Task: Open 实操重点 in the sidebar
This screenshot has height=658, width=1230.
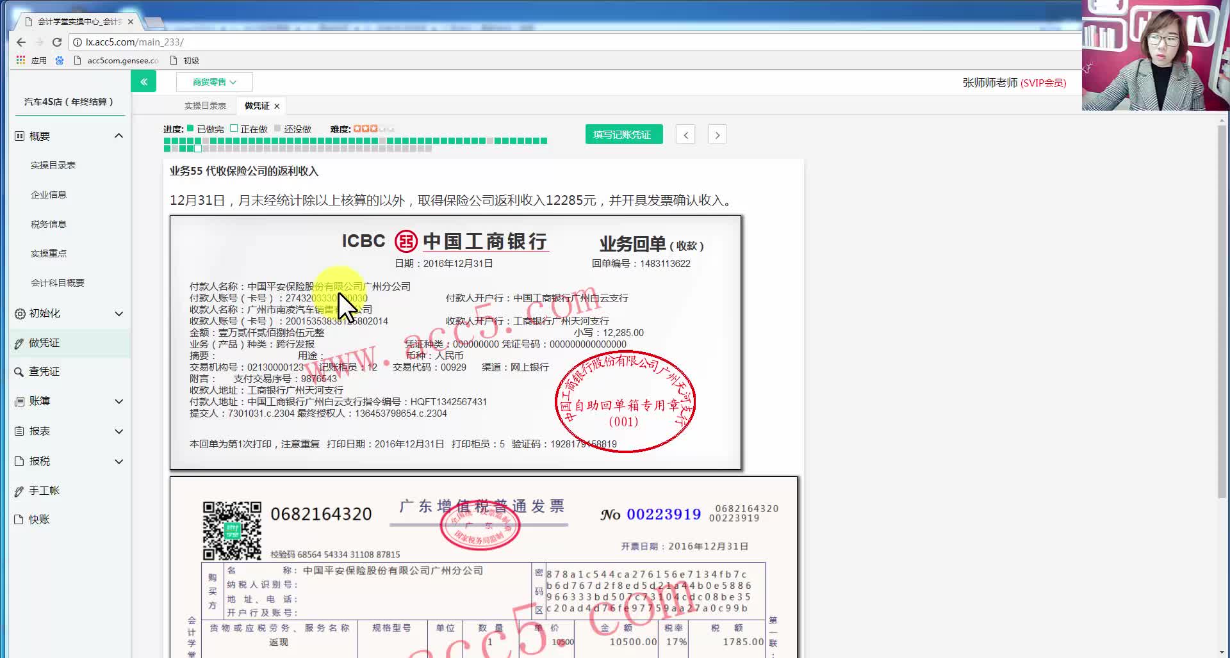Action: pos(49,253)
